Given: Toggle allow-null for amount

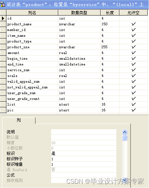Looking at the screenshot, I should (x=134, y=53).
